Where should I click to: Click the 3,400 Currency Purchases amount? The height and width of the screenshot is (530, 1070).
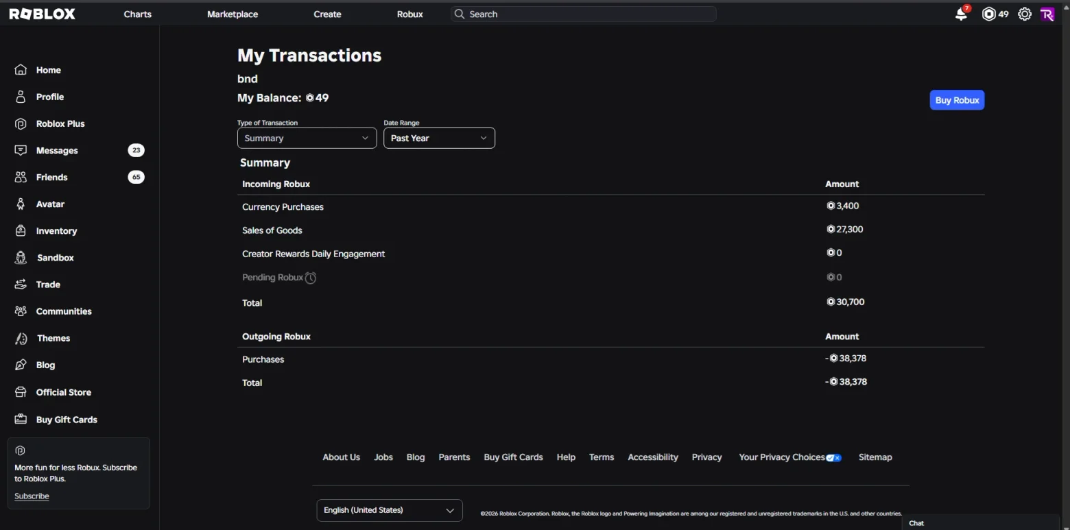843,206
